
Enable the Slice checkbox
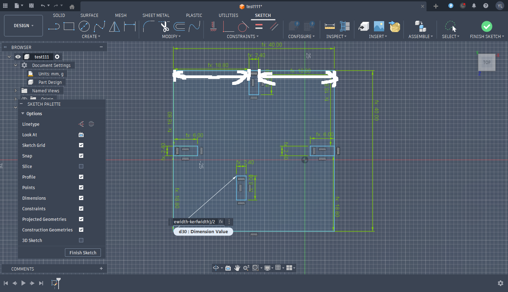pyautogui.click(x=81, y=166)
